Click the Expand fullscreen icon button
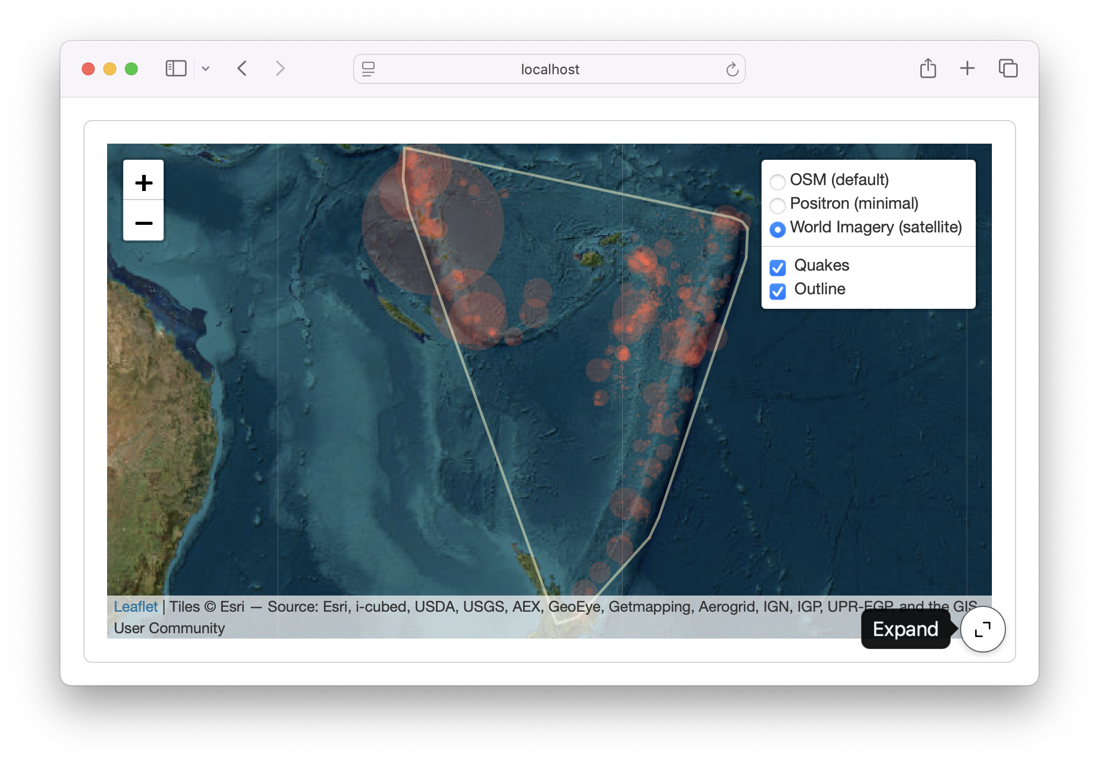This screenshot has width=1099, height=765. (983, 629)
